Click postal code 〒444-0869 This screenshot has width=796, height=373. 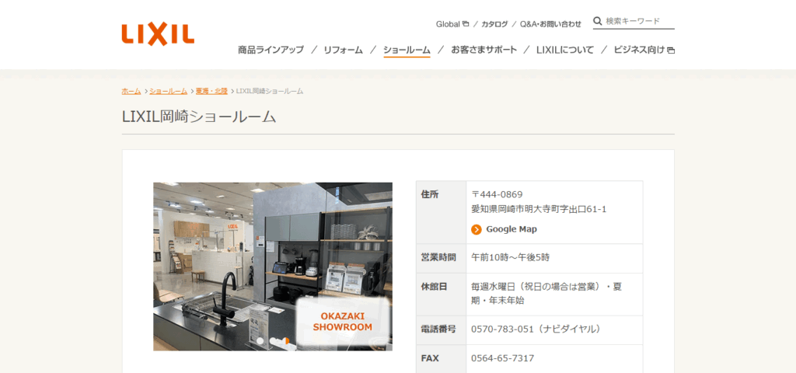[497, 194]
